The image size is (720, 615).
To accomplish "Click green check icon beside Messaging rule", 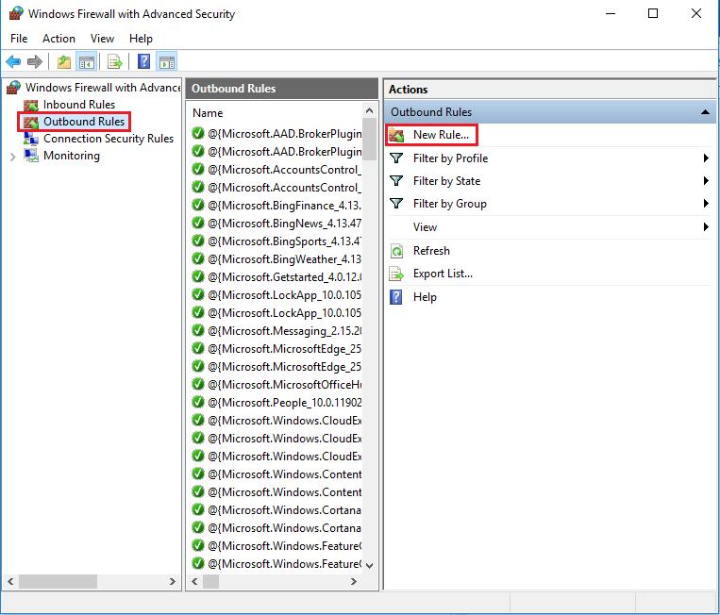I will [198, 330].
